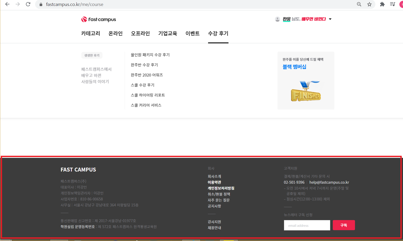Open 스쿨 하이어링 리포트 link
The height and width of the screenshot is (241, 403).
pos(148,95)
